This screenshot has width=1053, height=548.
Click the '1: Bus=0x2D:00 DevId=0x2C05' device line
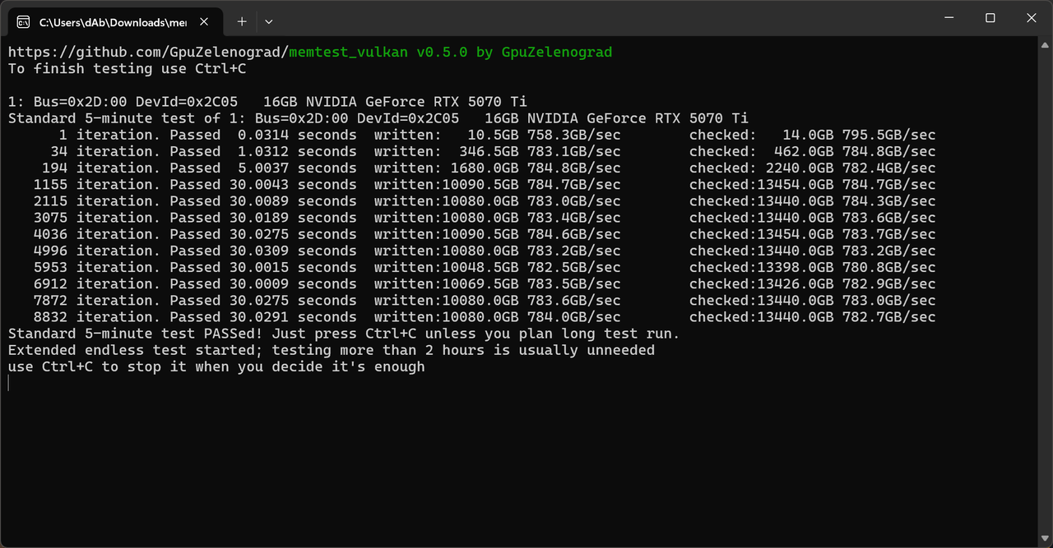click(267, 102)
